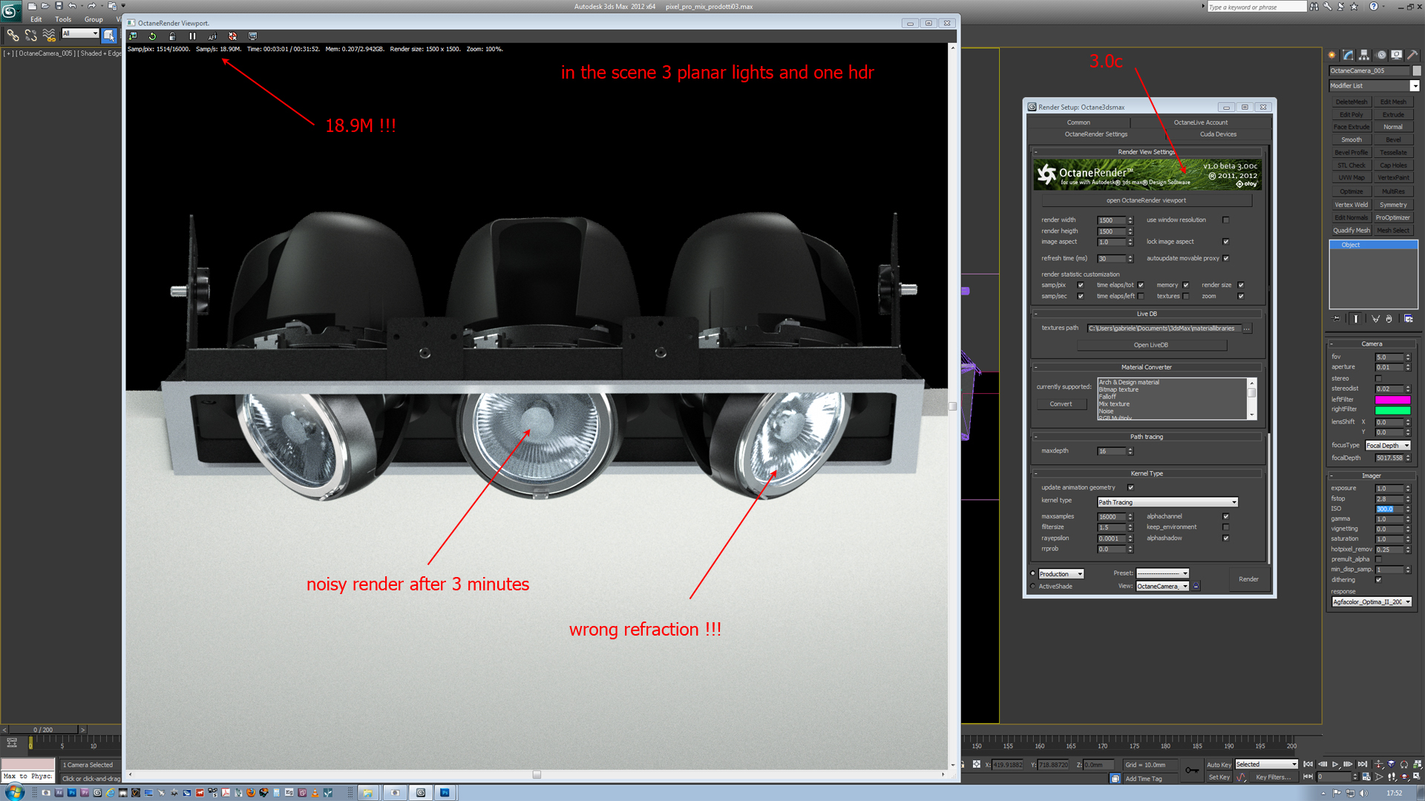The image size is (1425, 801).
Task: Open the focusType Focal Depth dropdown
Action: tap(1387, 446)
